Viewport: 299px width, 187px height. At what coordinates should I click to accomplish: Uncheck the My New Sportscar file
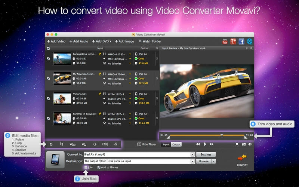48,79
